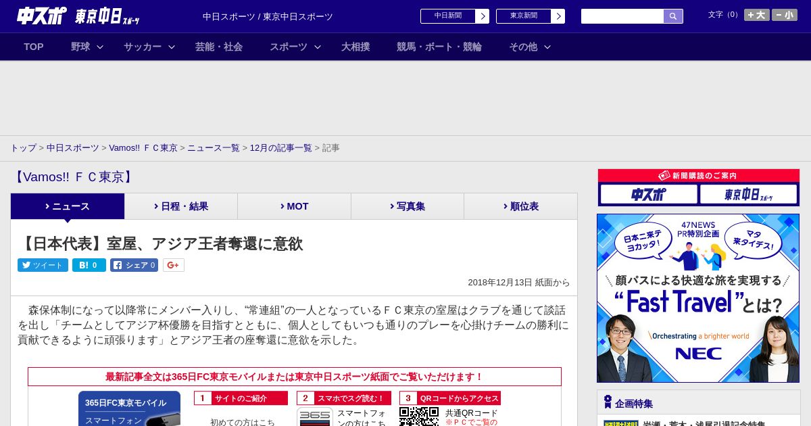Viewport: 811px width, 426px height.
Task: Click the red 最新記事全文 notice text
Action: click(x=295, y=377)
